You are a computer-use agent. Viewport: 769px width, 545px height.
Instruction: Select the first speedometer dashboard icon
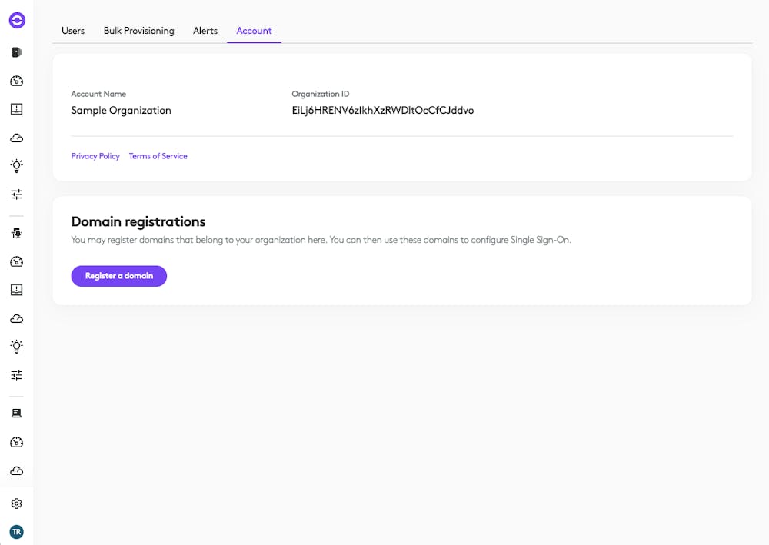click(16, 81)
